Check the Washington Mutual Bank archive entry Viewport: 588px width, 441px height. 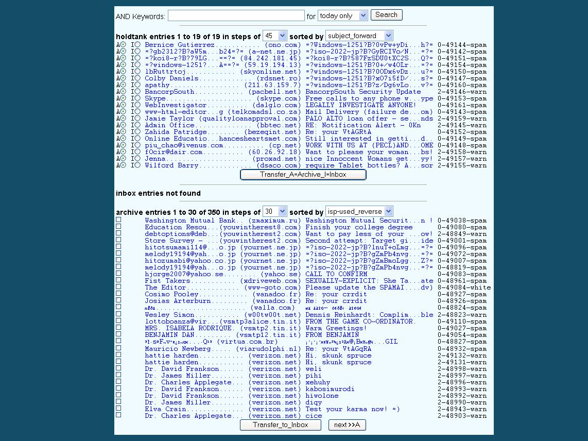[118, 219]
